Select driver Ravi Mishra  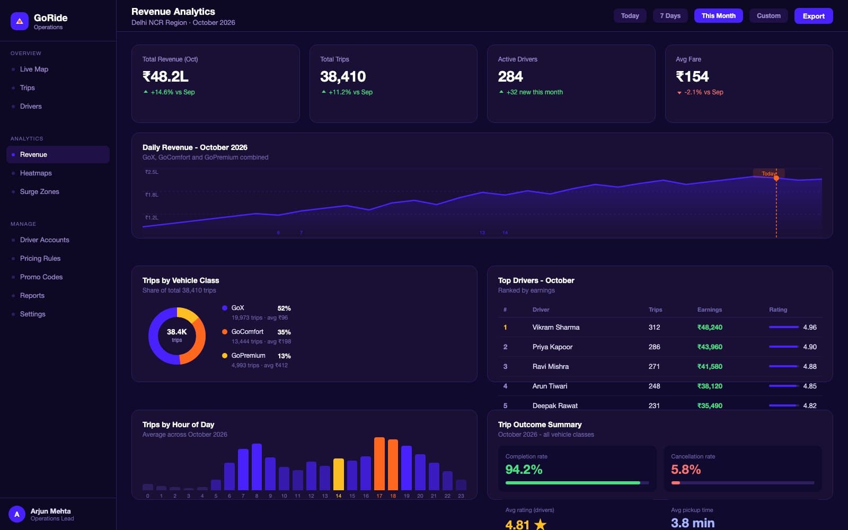(551, 367)
